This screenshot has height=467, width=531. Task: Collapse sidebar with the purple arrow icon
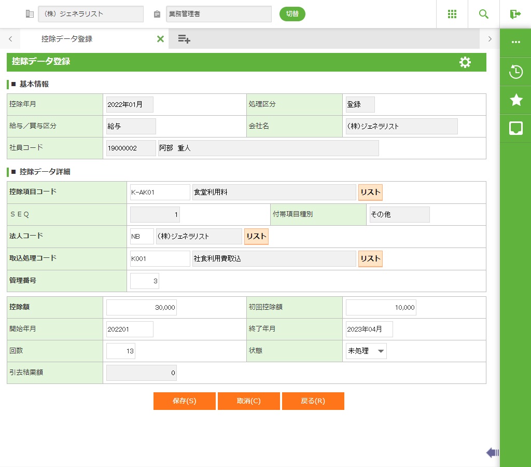pos(492,453)
